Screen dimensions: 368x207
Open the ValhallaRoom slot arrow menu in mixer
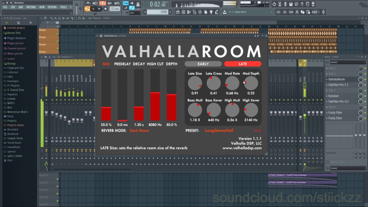(x=327, y=79)
